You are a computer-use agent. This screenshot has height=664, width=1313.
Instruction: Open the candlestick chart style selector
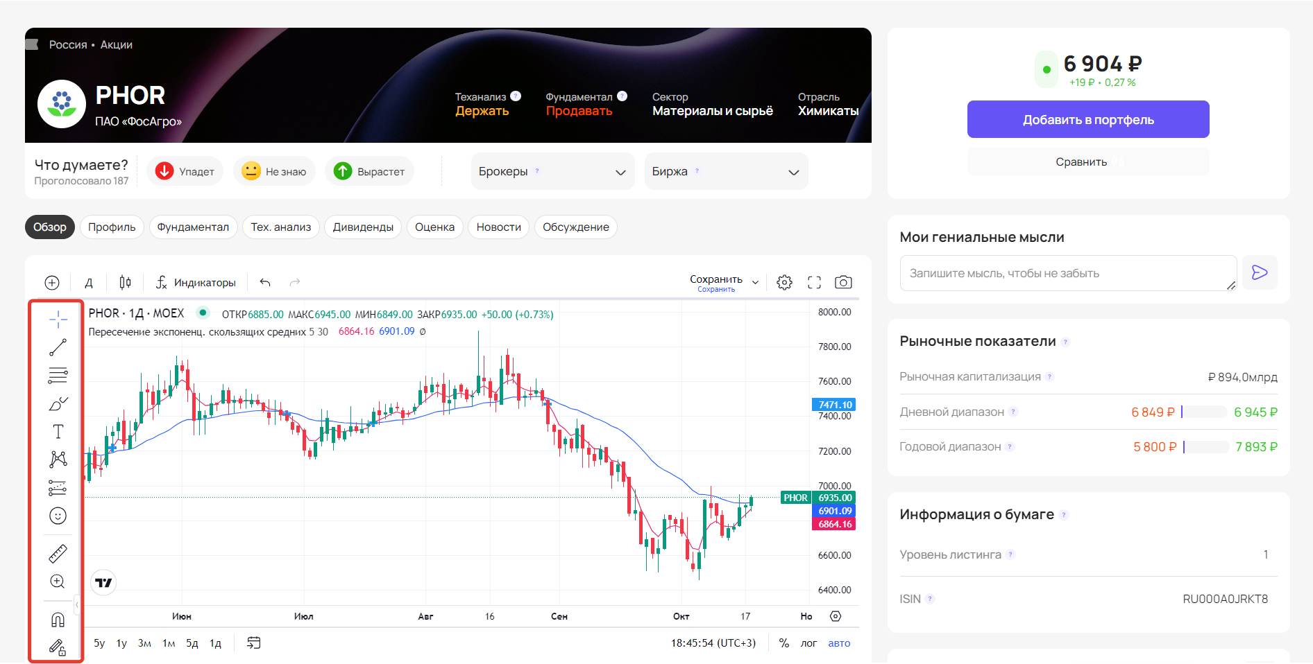[x=125, y=282]
